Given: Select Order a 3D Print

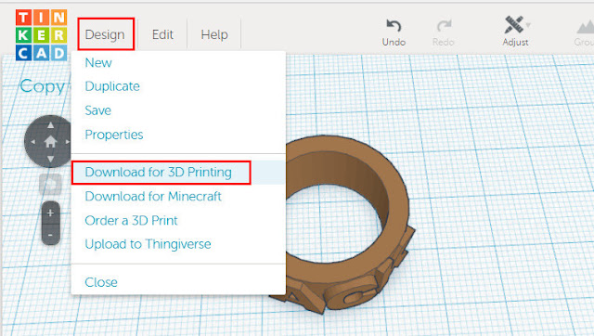Looking at the screenshot, I should pyautogui.click(x=132, y=221).
